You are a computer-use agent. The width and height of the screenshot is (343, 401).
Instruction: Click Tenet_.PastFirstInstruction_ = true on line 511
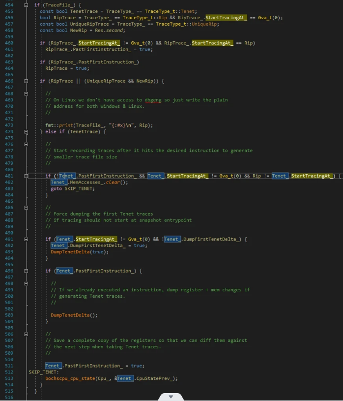pyautogui.click(x=95, y=366)
